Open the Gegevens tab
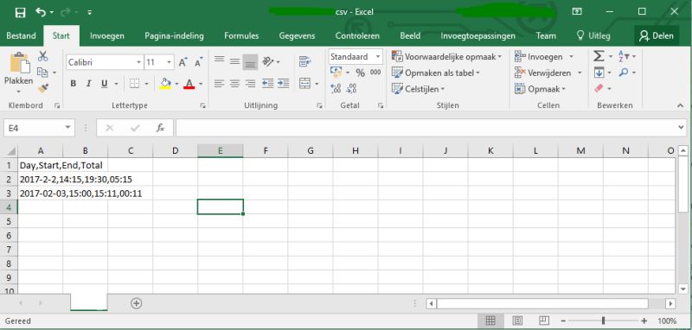The height and width of the screenshot is (330, 692). coord(297,35)
